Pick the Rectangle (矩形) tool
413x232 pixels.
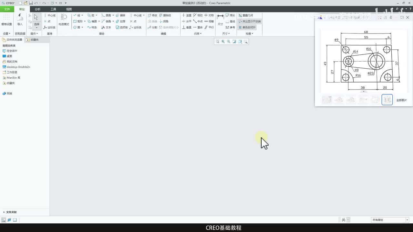click(x=78, y=21)
